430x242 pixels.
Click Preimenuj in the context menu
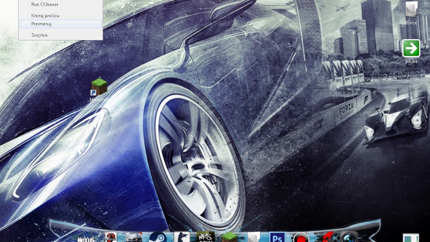[x=60, y=24]
